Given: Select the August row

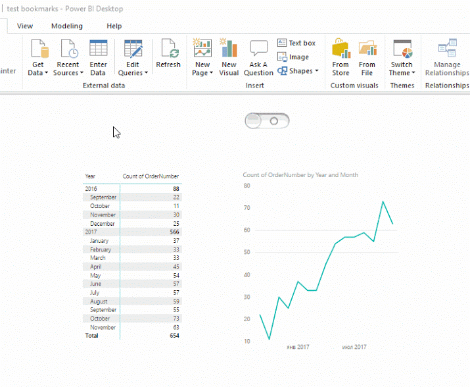Looking at the screenshot, I should coord(132,301).
